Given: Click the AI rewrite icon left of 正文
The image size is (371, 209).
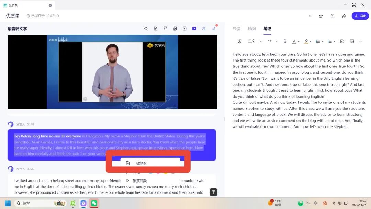Looking at the screenshot, I should 239,41.
